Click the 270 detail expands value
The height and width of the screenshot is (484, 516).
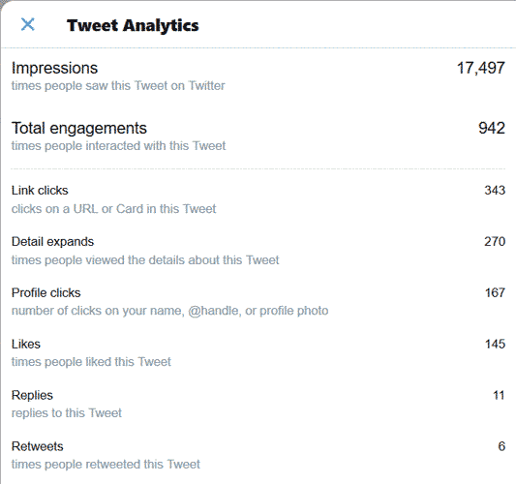[x=495, y=241]
